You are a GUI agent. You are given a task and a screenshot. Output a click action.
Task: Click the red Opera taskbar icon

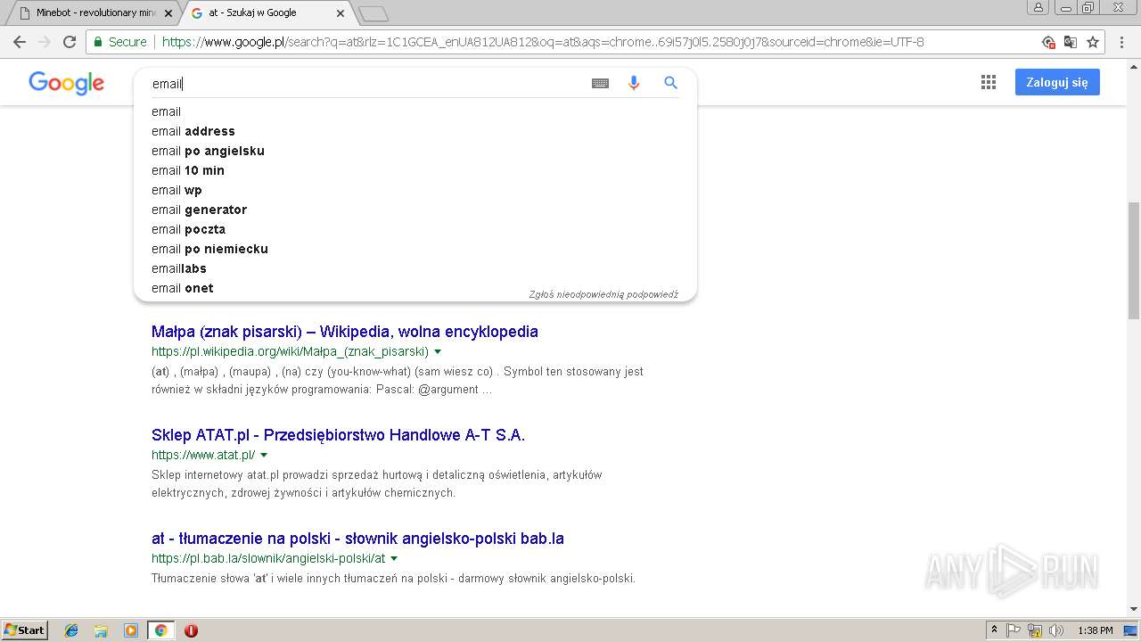click(191, 630)
